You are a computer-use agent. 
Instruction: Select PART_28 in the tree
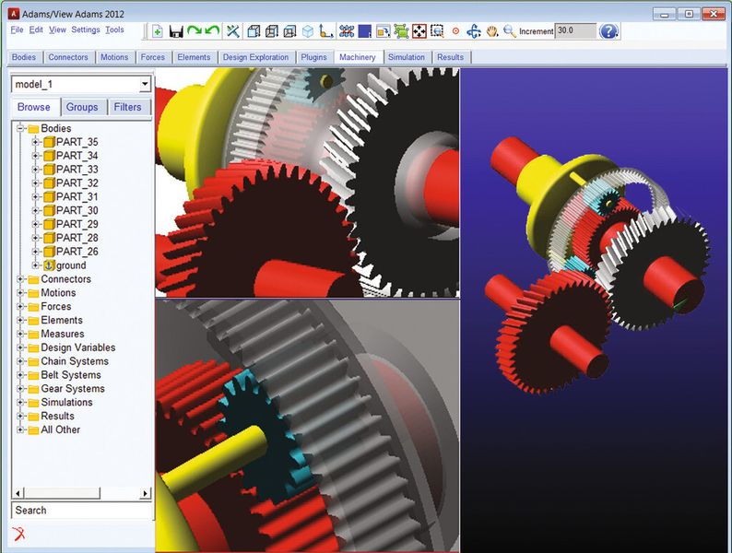[77, 238]
